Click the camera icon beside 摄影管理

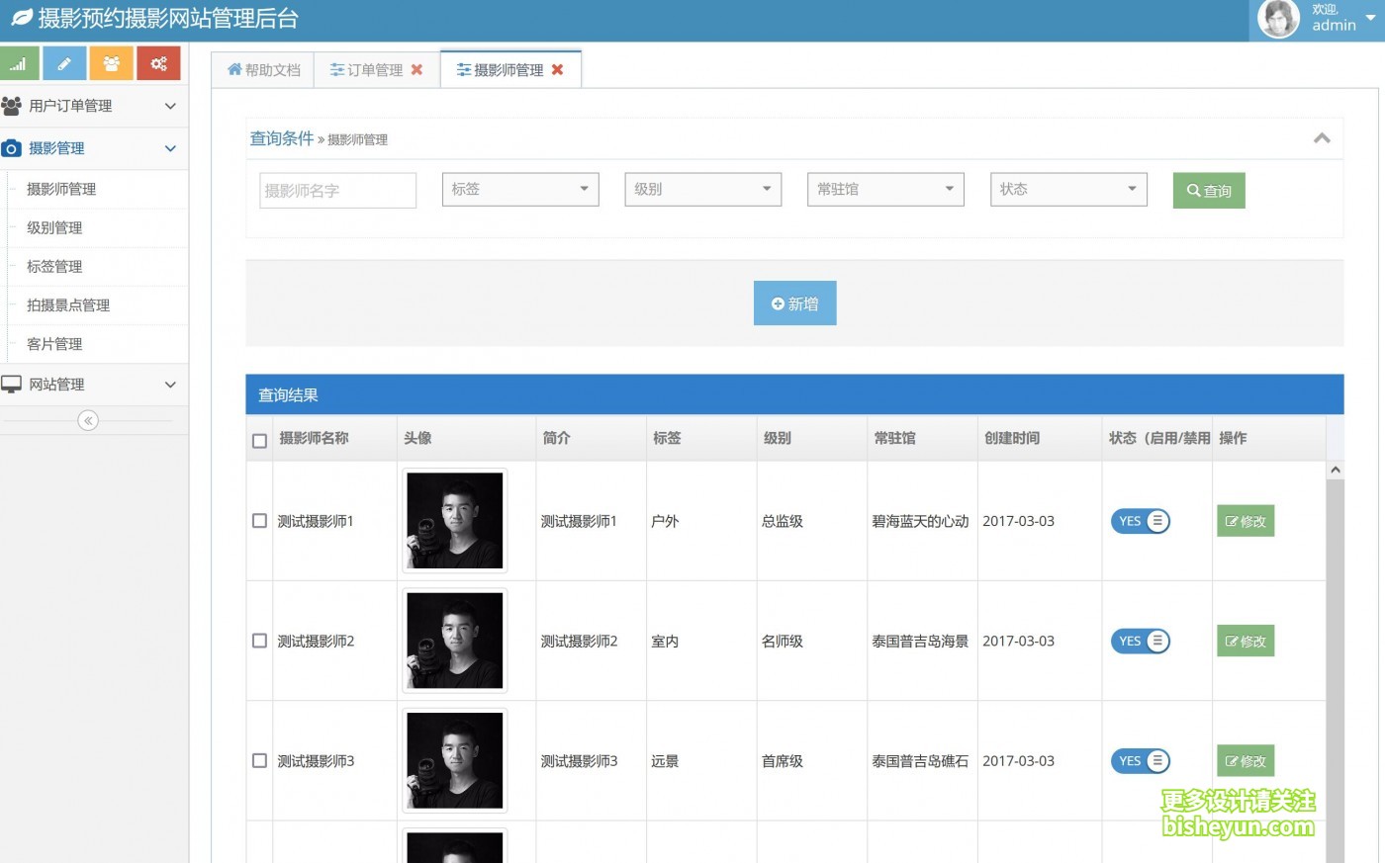pos(12,147)
